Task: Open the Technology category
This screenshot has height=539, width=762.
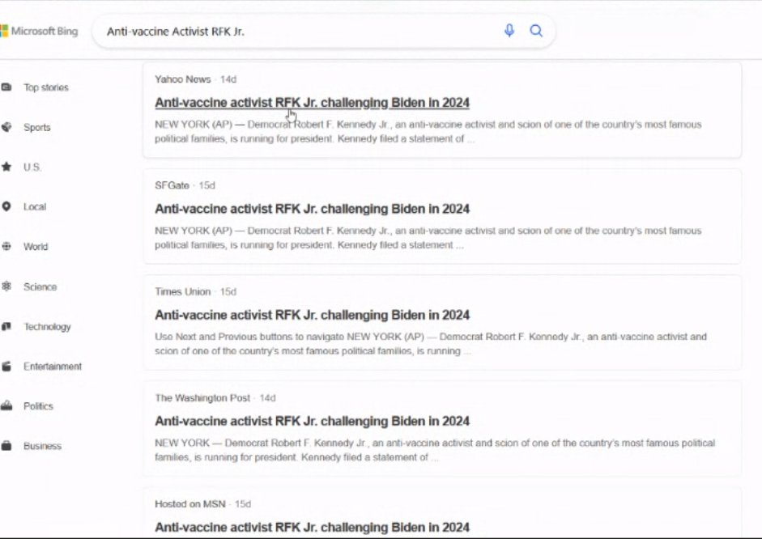Action: tap(47, 327)
